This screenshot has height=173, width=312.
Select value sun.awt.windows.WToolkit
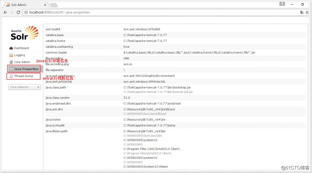click(x=142, y=29)
